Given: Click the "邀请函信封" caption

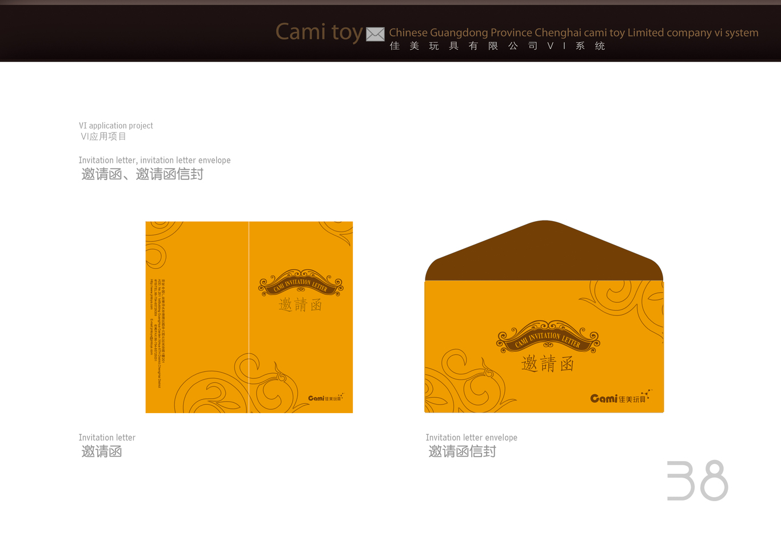Looking at the screenshot, I should click(x=463, y=451).
